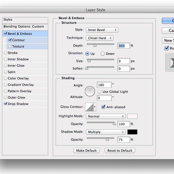Click the style preview thumbnail
The height and width of the screenshot is (174, 174).
[170, 63]
